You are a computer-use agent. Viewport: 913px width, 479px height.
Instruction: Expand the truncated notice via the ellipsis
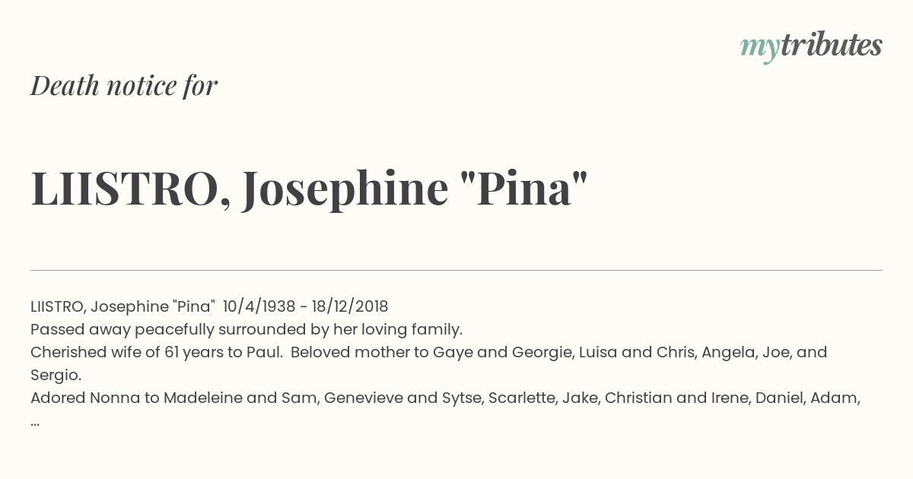[x=35, y=423]
